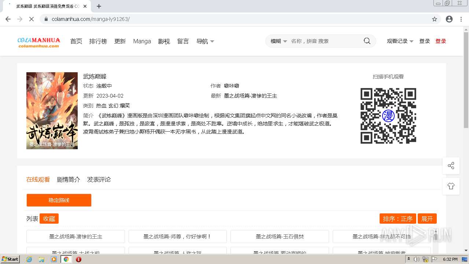The image size is (469, 264).
Task: Click the QR code image
Action: point(388,116)
